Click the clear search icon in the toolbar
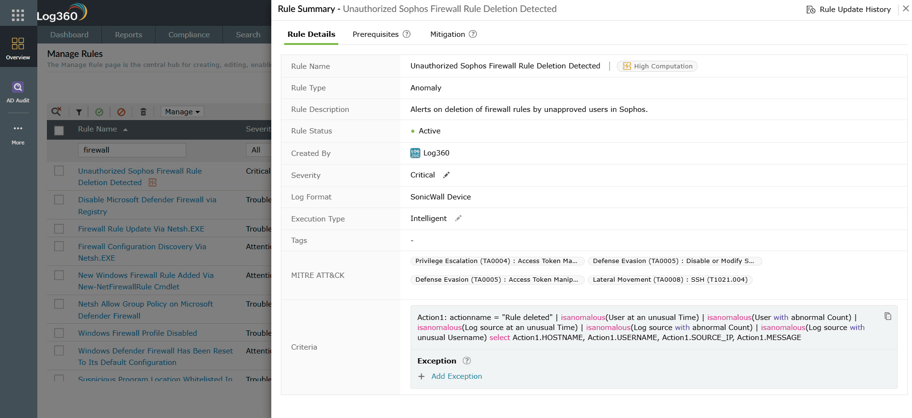Viewport: 912px width, 418px height. tap(56, 111)
